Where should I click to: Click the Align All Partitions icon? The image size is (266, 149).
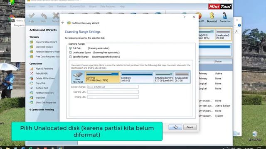point(32,69)
